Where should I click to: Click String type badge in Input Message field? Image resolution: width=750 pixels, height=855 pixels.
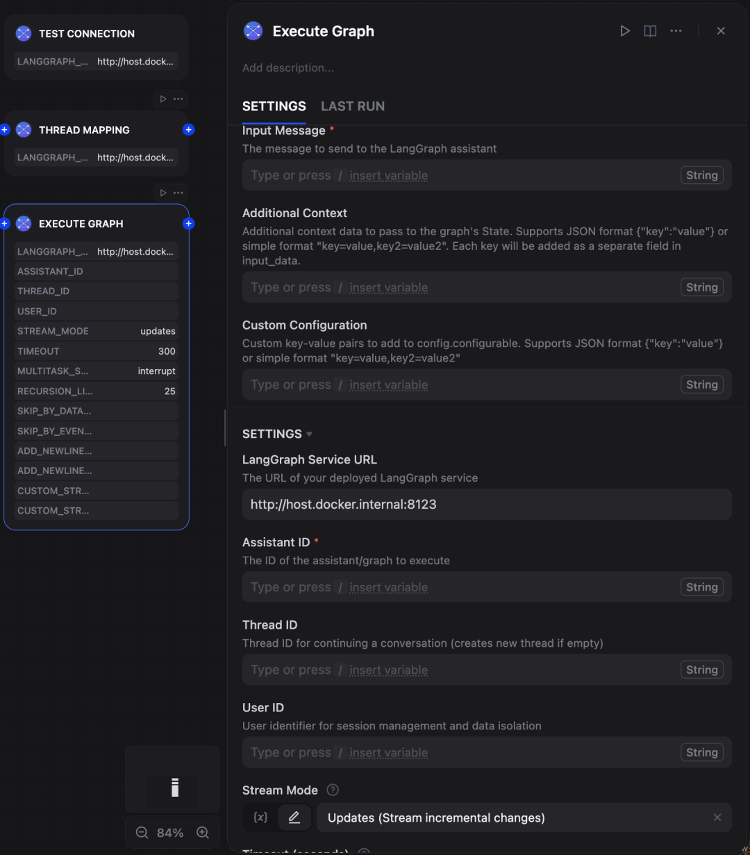coord(701,175)
